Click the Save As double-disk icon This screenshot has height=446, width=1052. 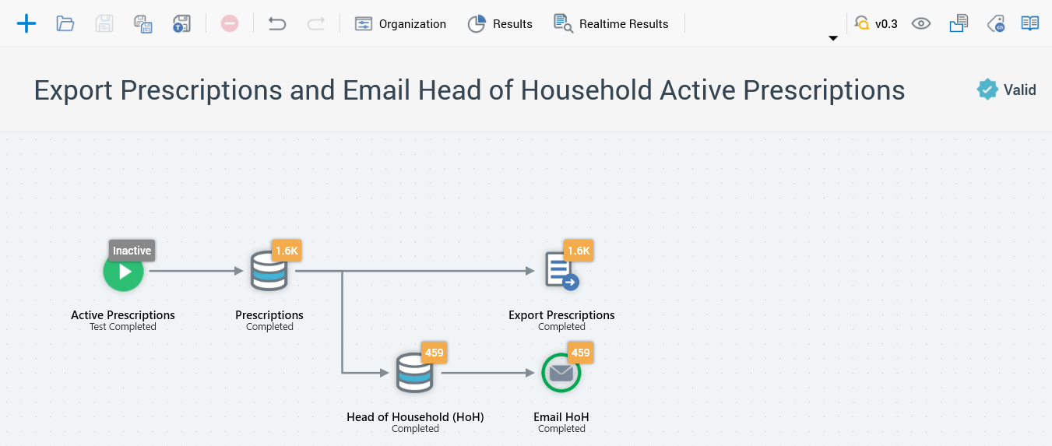[x=142, y=23]
